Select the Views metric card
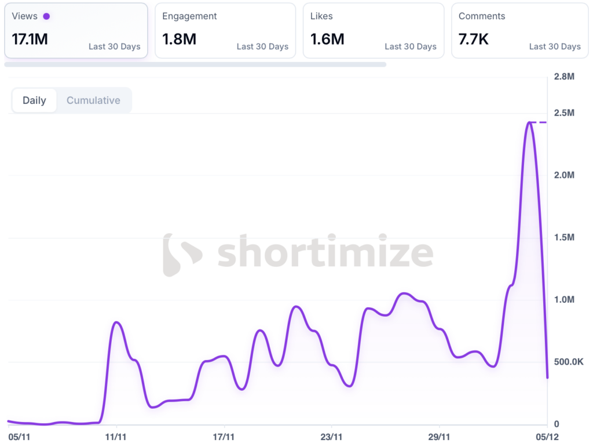The width and height of the screenshot is (593, 443). [x=76, y=30]
